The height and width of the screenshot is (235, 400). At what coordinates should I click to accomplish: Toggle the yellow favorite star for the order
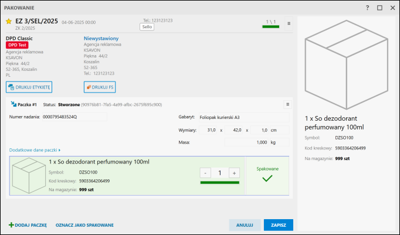click(9, 22)
